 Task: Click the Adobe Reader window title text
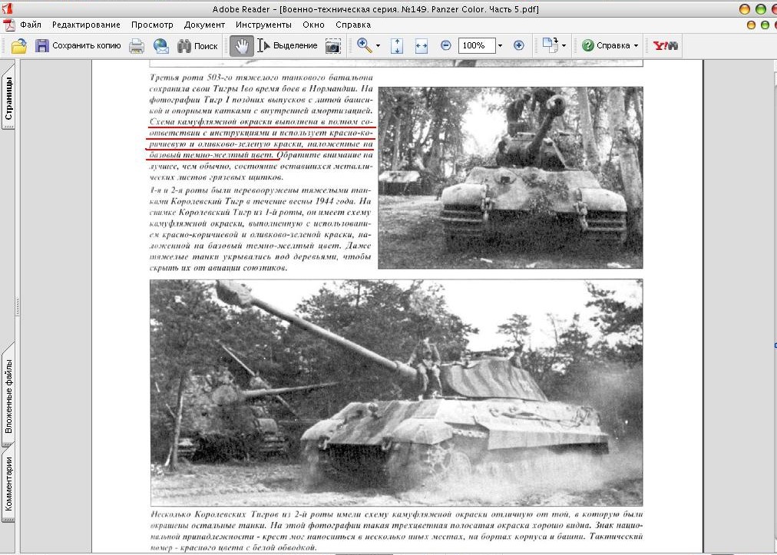(x=375, y=9)
